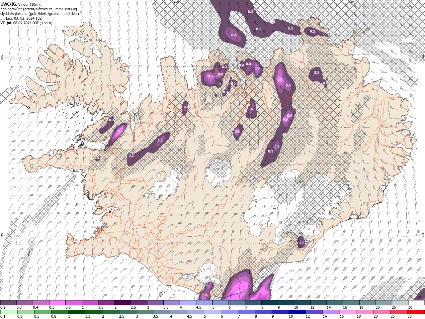Image resolution: width=425 pixels, height=319 pixels.
Task: Click the "(+54 h)" forecast offset text
Action: coord(46,23)
